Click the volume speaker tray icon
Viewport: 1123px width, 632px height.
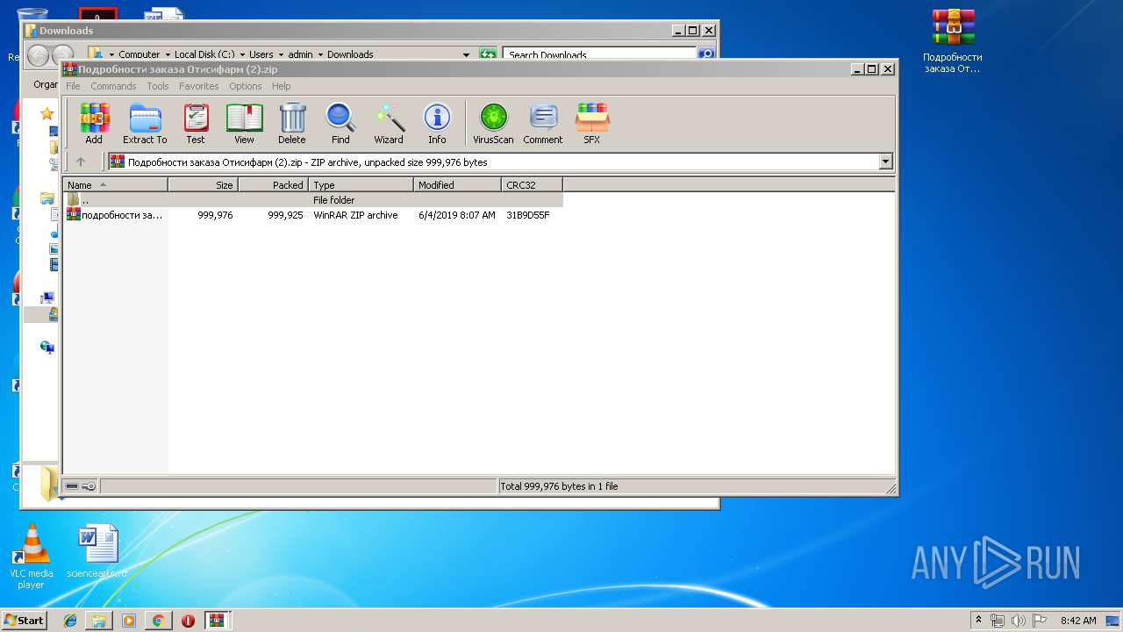pos(1019,621)
